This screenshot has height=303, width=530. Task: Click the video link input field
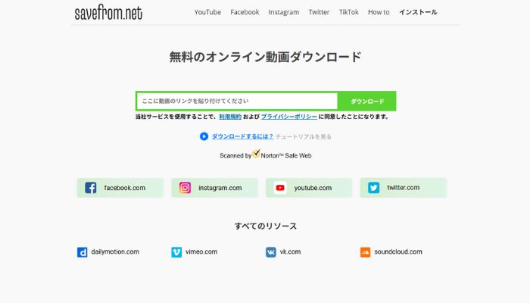click(237, 101)
